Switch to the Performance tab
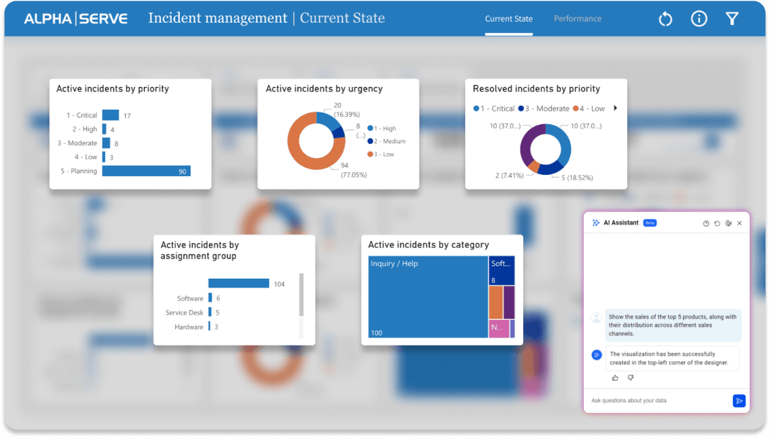 [577, 19]
